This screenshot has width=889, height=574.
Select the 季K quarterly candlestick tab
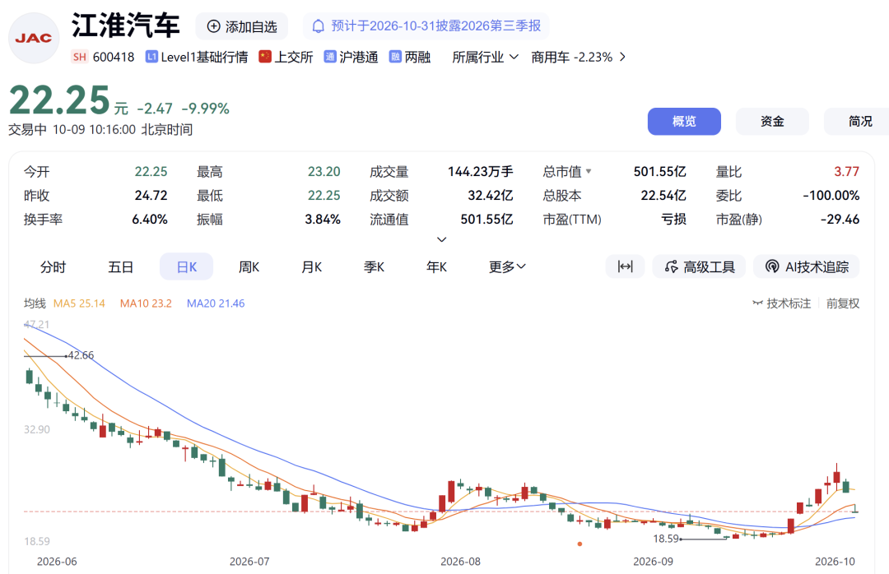[375, 266]
